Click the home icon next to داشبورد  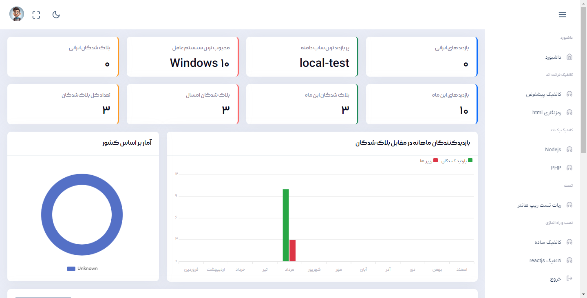tap(569, 57)
